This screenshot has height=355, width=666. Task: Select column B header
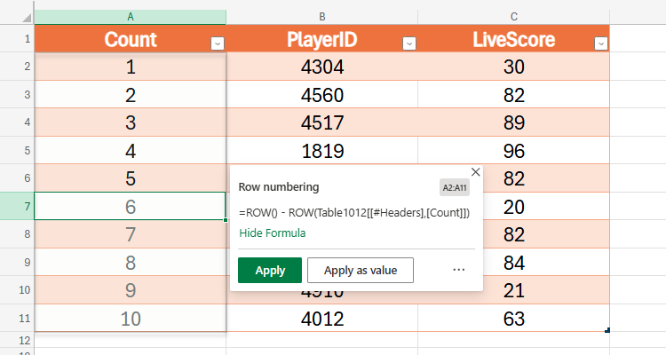tap(321, 17)
